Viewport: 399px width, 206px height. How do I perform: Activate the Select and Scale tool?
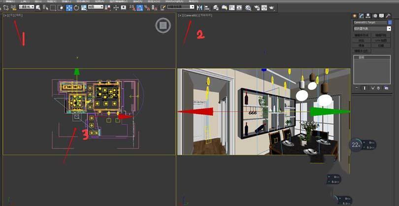point(84,8)
